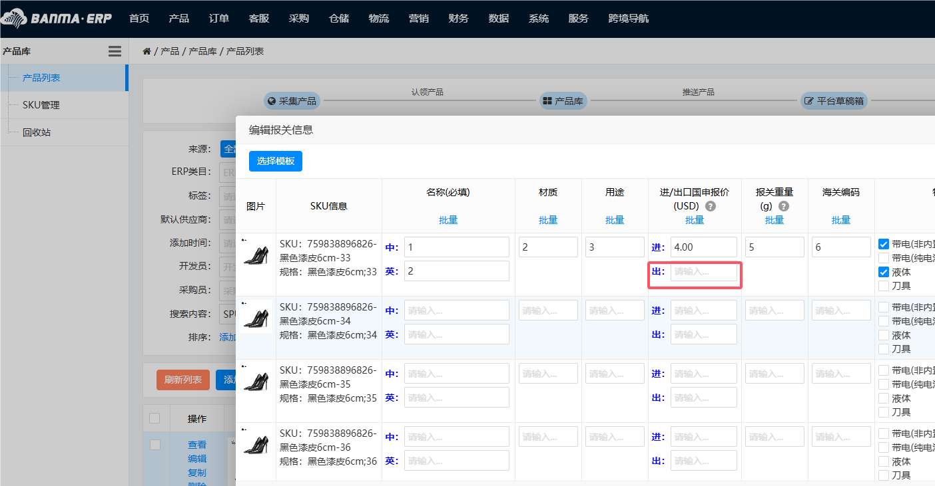Screen dimensions: 935x486
Task: Check 刀具 checkbox for SKU size 33
Action: pos(884,286)
